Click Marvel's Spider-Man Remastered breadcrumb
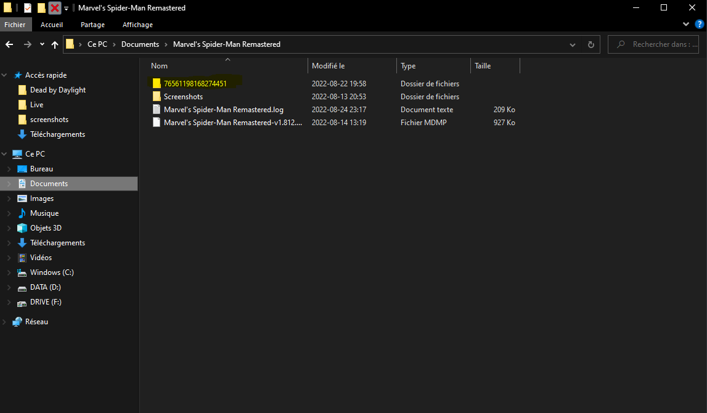This screenshot has height=413, width=707. (x=227, y=44)
